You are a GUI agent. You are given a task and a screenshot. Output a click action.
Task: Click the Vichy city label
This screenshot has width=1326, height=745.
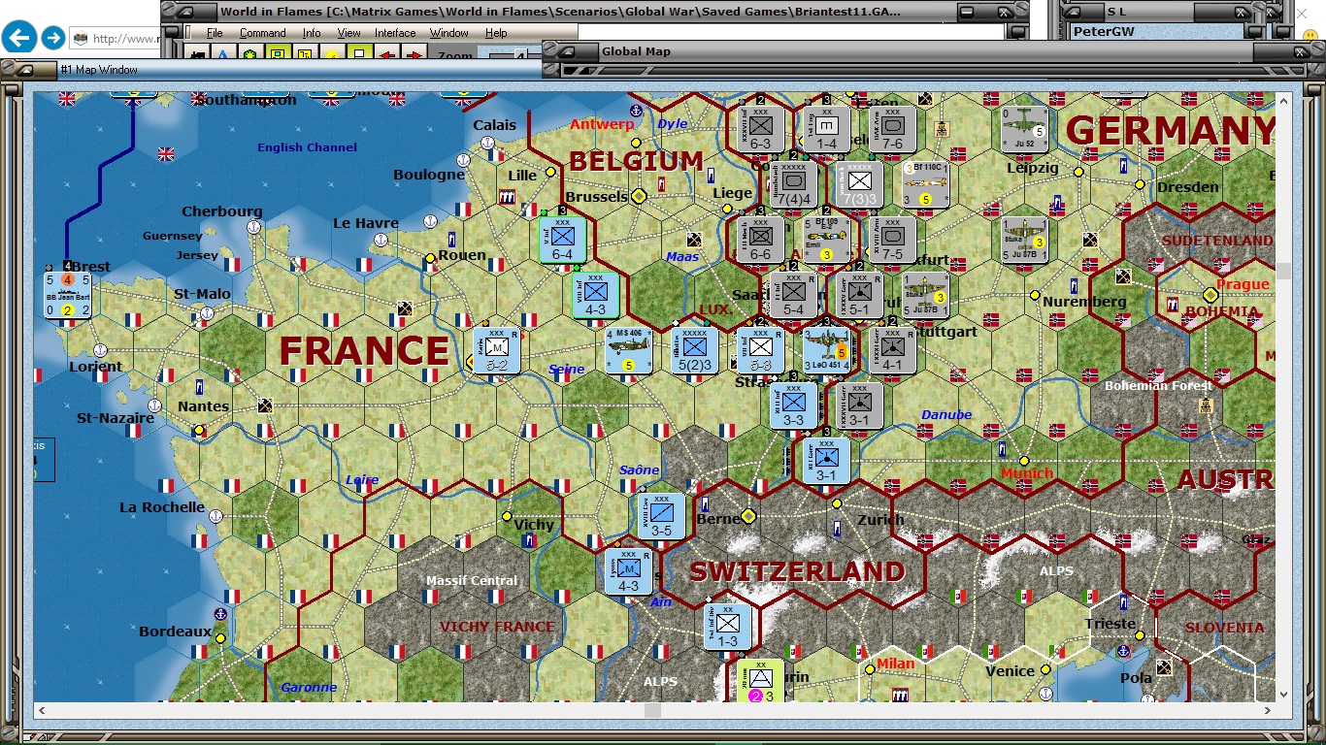coord(534,525)
